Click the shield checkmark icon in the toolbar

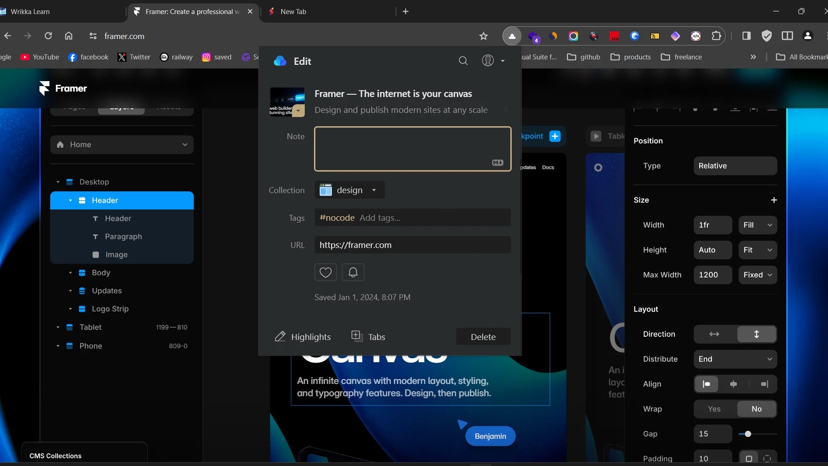tap(766, 36)
